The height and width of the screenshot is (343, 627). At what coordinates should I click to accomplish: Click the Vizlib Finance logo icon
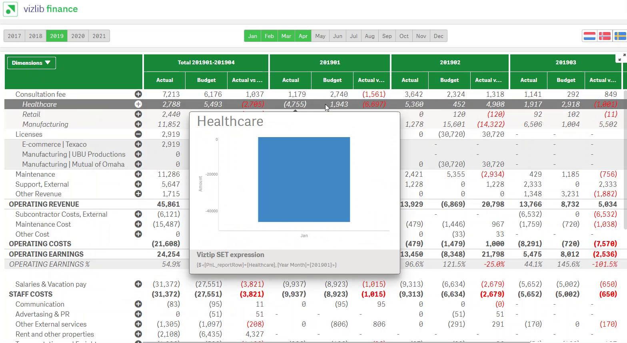(10, 9)
